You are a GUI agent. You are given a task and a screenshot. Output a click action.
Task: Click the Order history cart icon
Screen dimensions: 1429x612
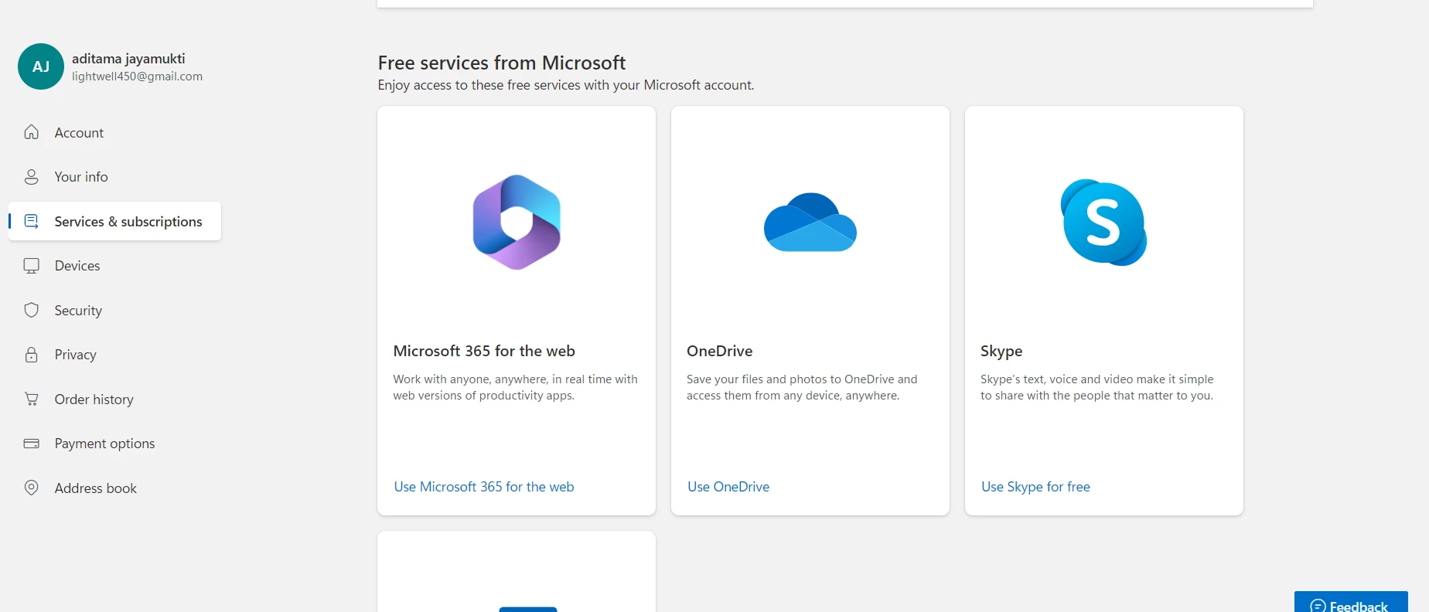click(32, 399)
